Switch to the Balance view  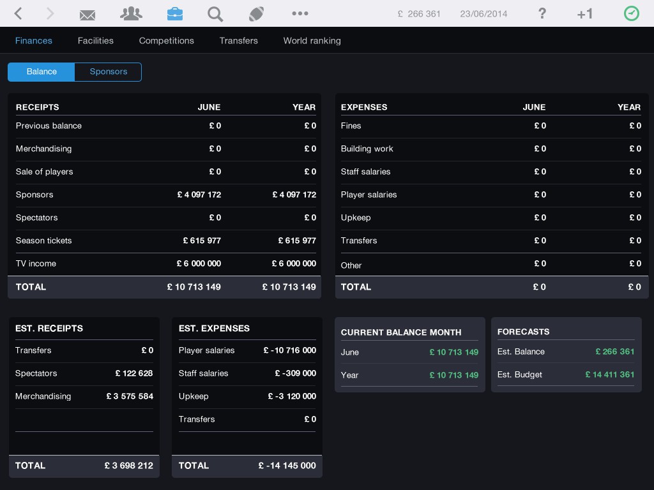[x=42, y=72]
